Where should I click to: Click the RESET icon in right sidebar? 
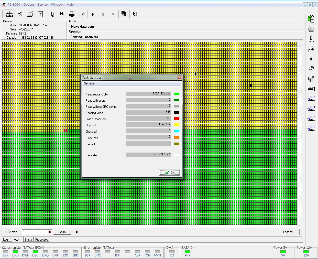click(311, 29)
